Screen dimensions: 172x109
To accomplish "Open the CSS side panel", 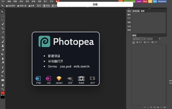I will (129, 18).
